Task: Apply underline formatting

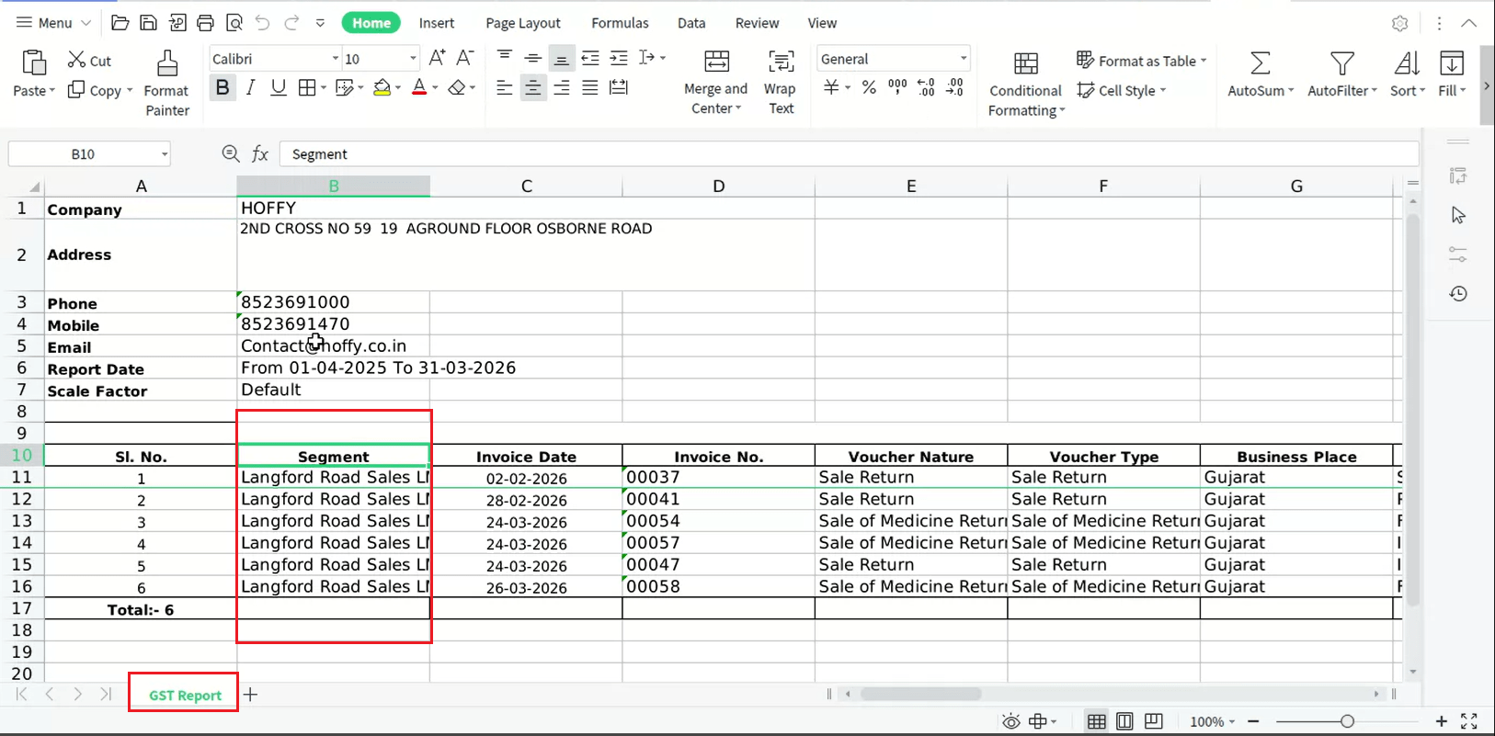Action: click(x=279, y=87)
